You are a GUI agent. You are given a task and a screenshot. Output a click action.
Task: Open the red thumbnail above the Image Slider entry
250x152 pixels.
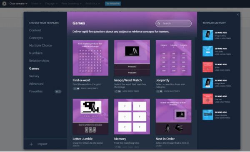[x=208, y=67]
